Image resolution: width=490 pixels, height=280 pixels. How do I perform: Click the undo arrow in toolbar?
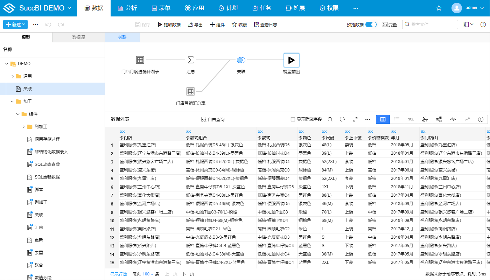[48, 24]
